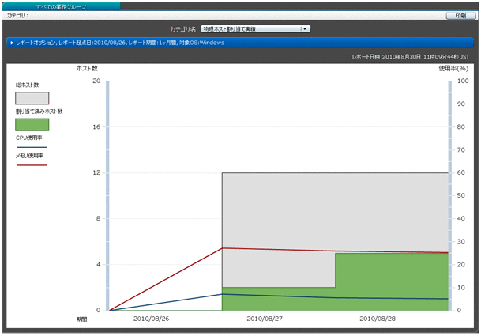481x336 pixels.
Task: Click the カテゴリ: label in header row
Action: coord(17,15)
